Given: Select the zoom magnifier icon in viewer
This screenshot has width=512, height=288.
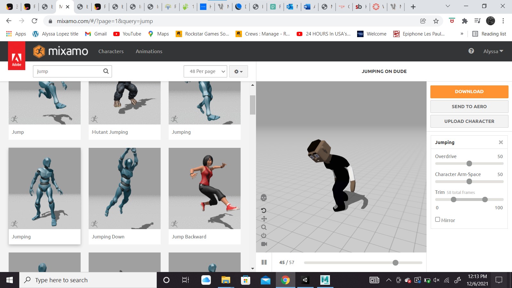Looking at the screenshot, I should 264,227.
